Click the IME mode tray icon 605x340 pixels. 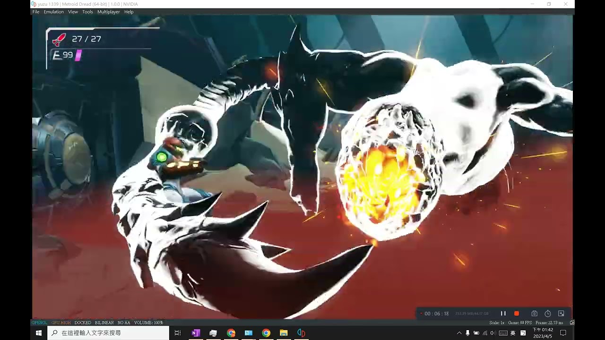click(x=523, y=333)
